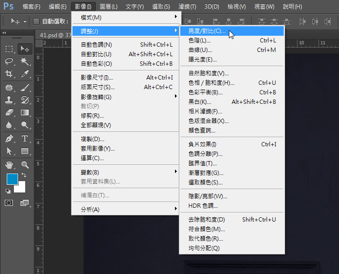Activate the Crop tool
Screen dimensions: 339x274
(9, 74)
